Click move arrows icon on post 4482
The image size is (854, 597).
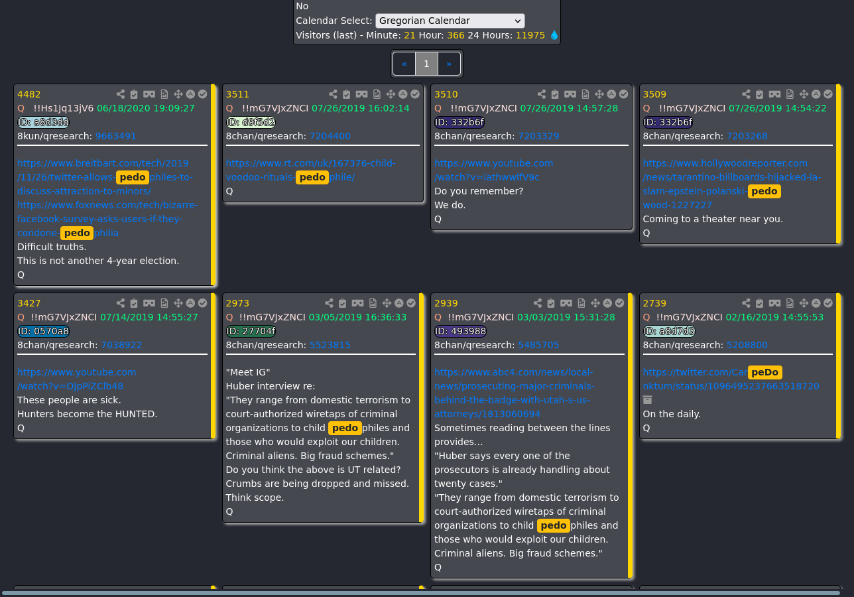coord(178,94)
